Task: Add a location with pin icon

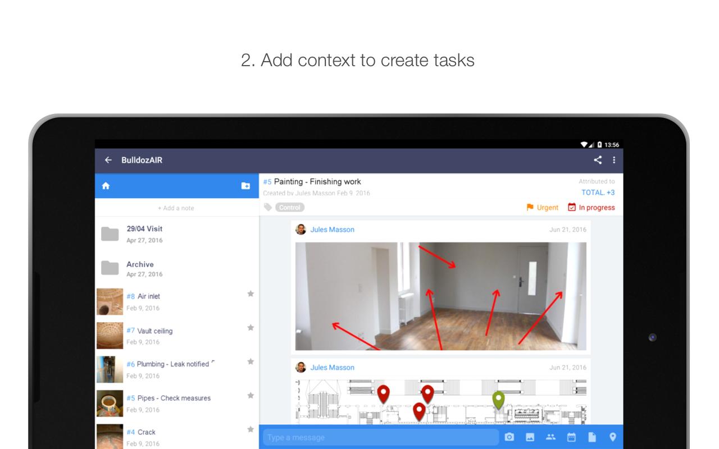Action: coord(613,437)
